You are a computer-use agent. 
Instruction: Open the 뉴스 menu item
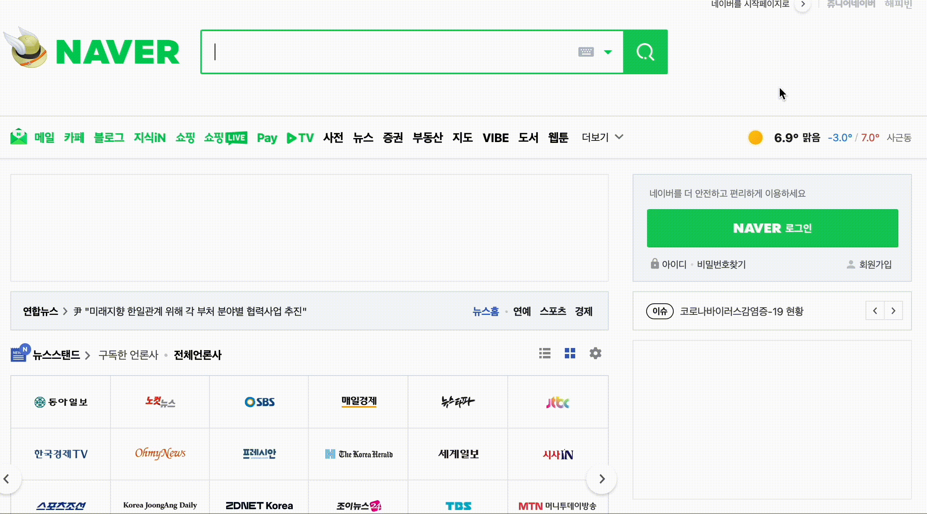[x=363, y=138]
